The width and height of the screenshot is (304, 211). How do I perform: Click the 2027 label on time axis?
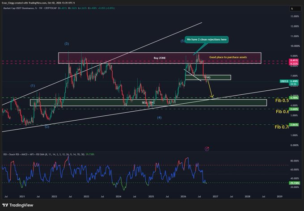point(215,196)
